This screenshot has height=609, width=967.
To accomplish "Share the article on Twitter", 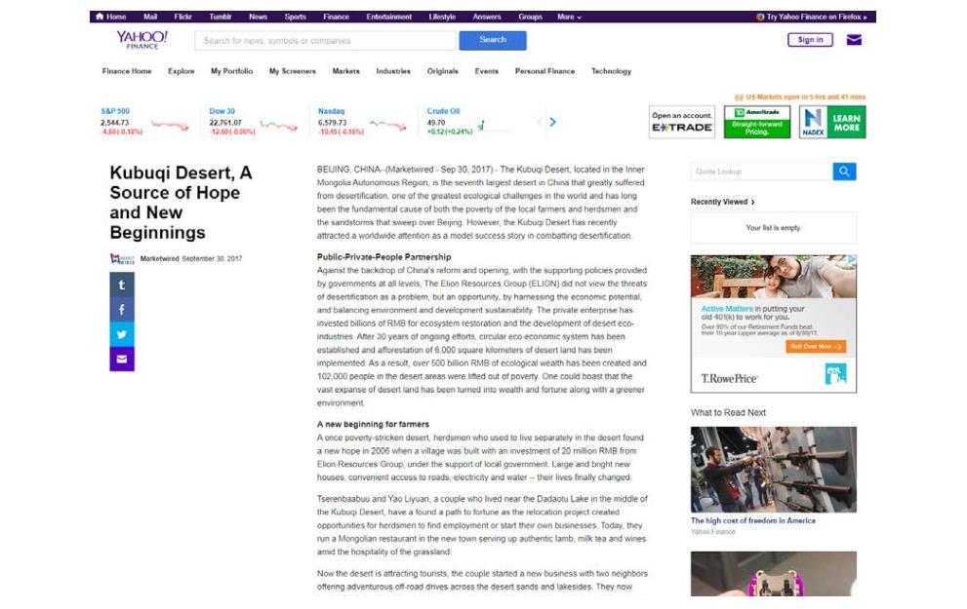I will click(x=122, y=334).
